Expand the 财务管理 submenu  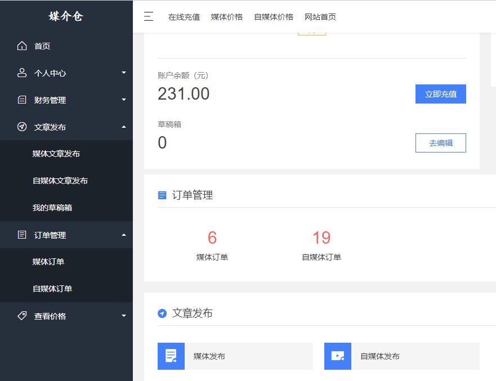point(124,100)
